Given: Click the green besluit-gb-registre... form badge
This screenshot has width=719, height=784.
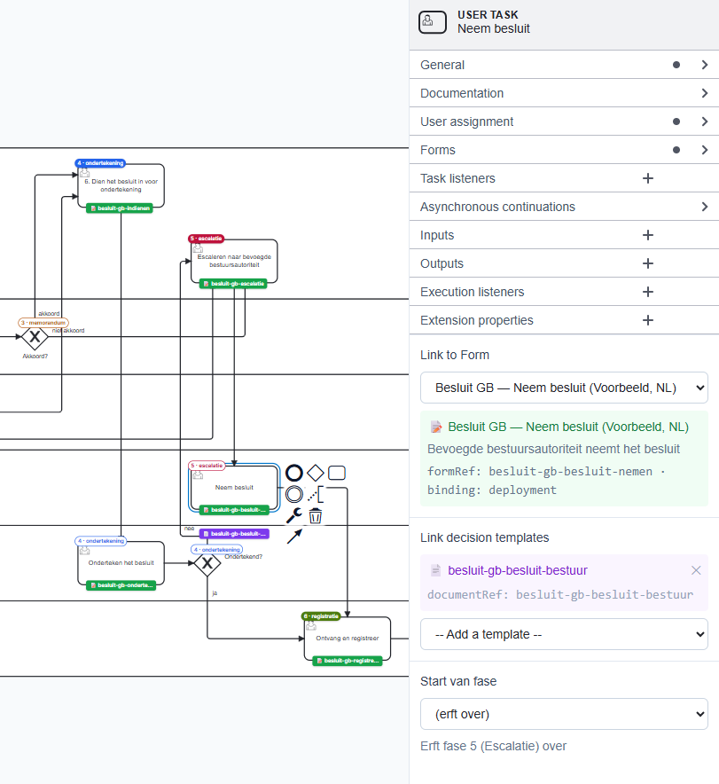Looking at the screenshot, I should [348, 661].
